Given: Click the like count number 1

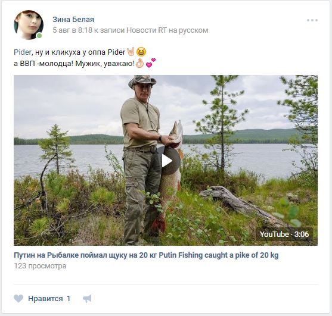Looking at the screenshot, I should (69, 299).
